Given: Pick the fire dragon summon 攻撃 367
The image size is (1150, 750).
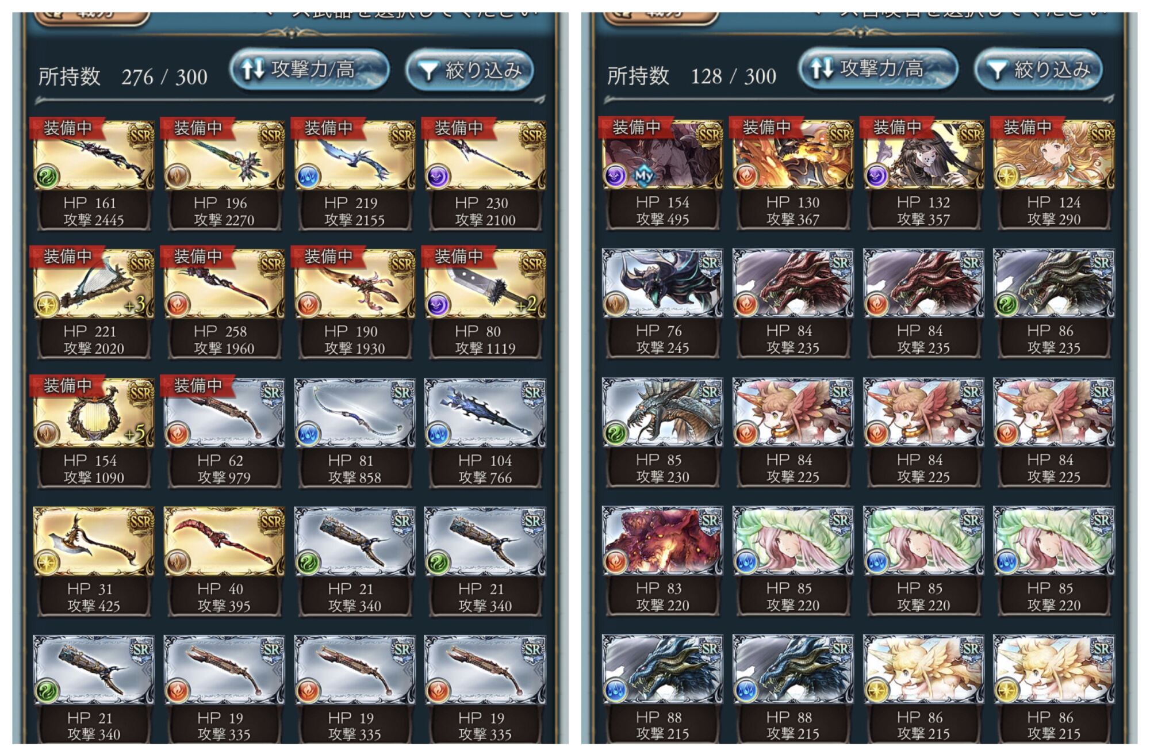Looking at the screenshot, I should coord(793,174).
